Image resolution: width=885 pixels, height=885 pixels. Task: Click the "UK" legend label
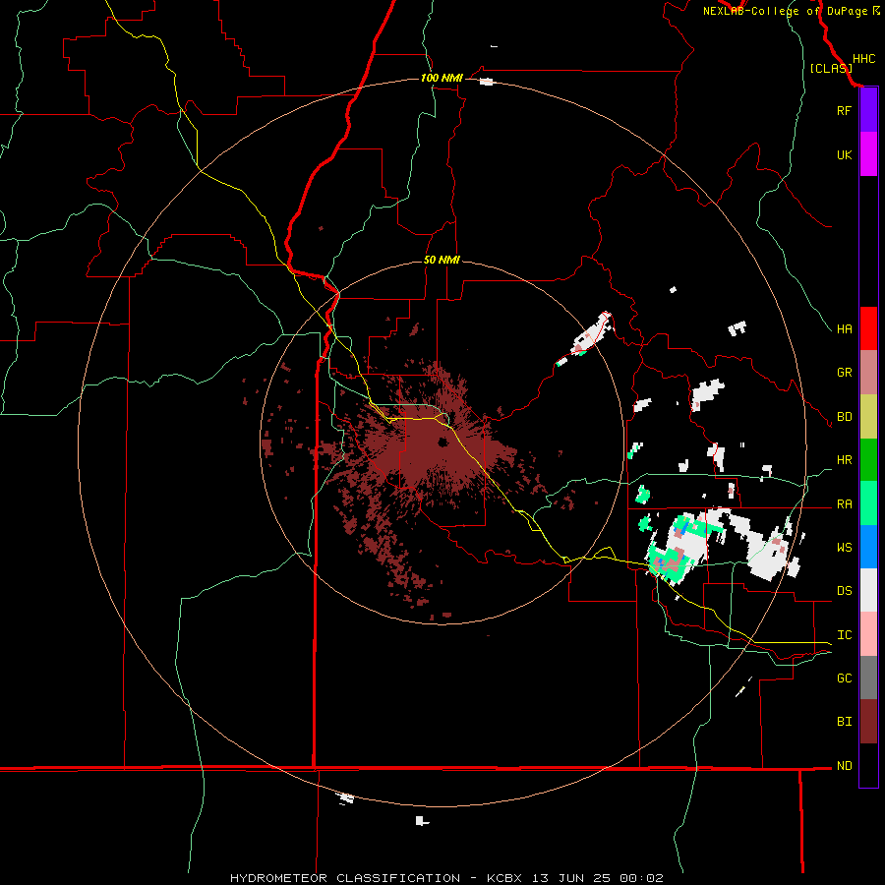(x=844, y=155)
